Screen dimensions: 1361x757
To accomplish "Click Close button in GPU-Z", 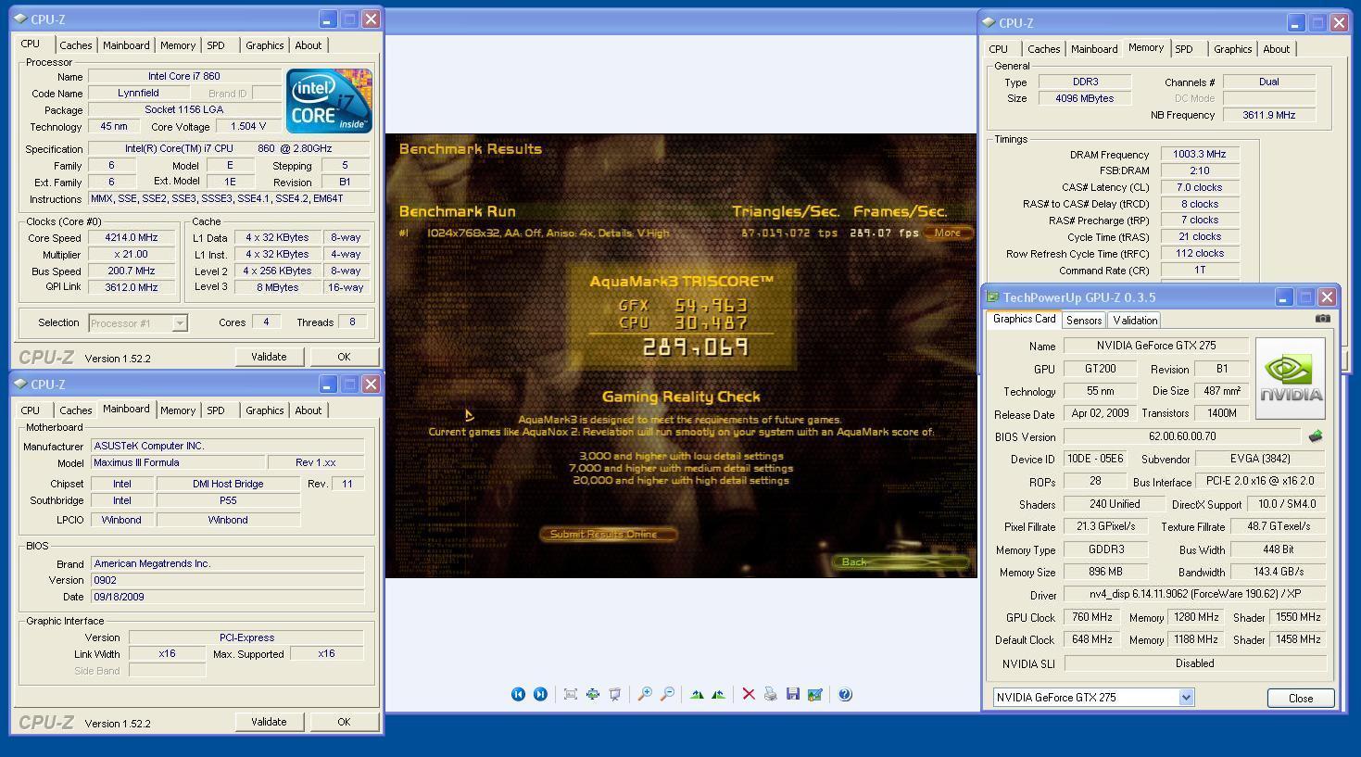I will pos(1300,699).
